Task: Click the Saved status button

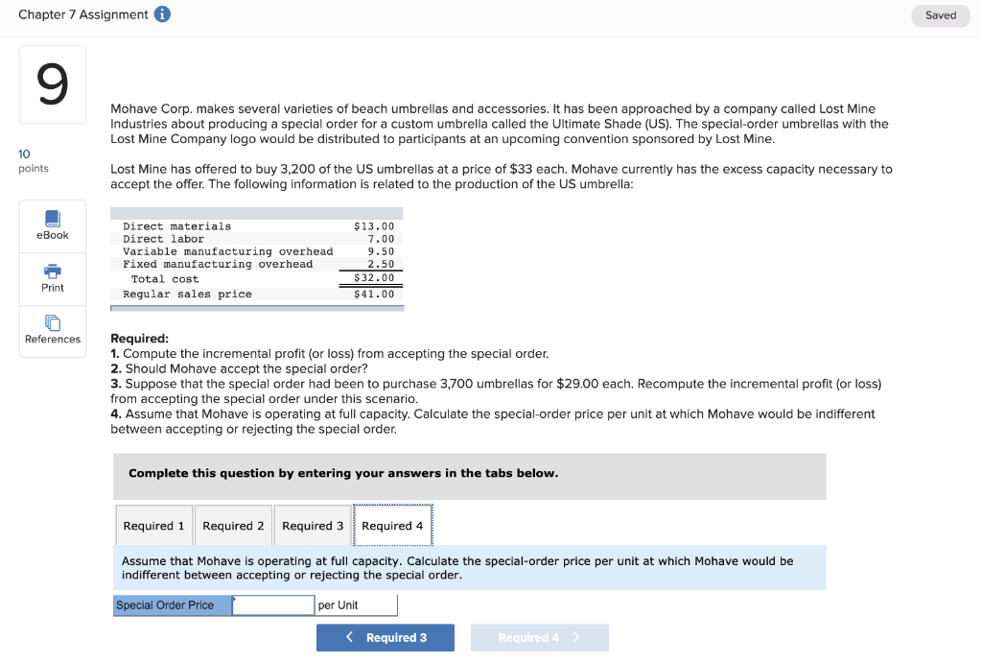Action: point(941,15)
